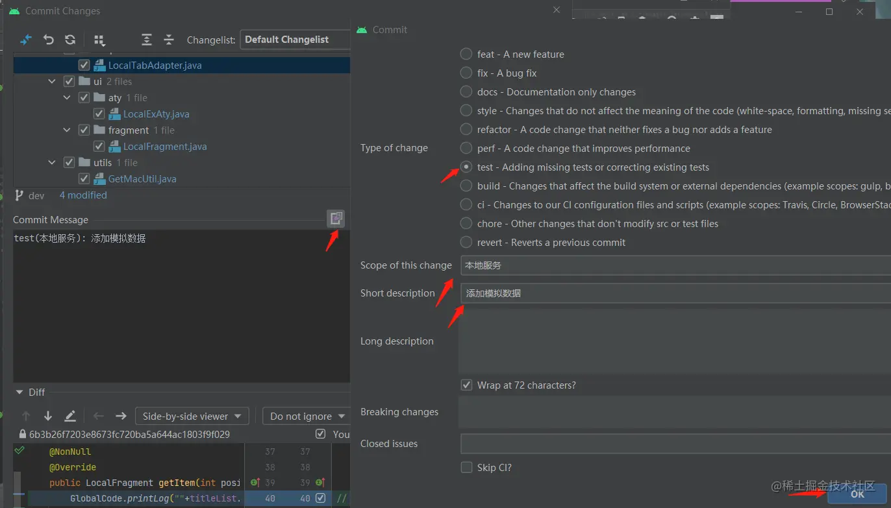Collapse the aty folder tree node

67,98
